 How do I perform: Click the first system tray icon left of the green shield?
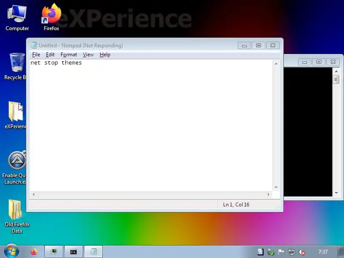261,252
